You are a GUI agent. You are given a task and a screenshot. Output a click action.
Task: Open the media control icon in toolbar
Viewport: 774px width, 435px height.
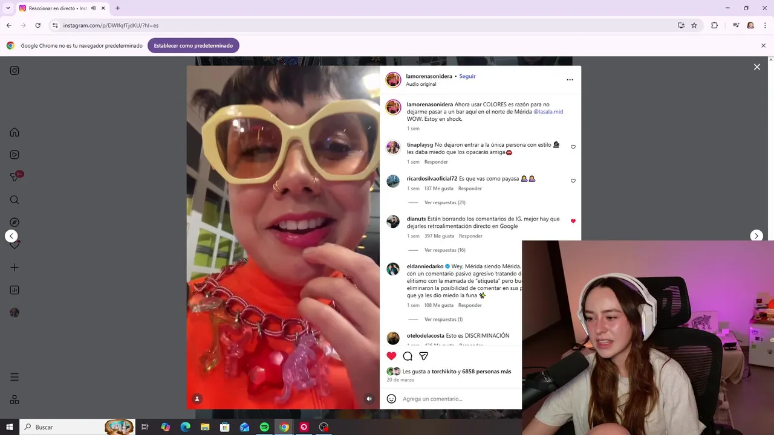(x=736, y=25)
